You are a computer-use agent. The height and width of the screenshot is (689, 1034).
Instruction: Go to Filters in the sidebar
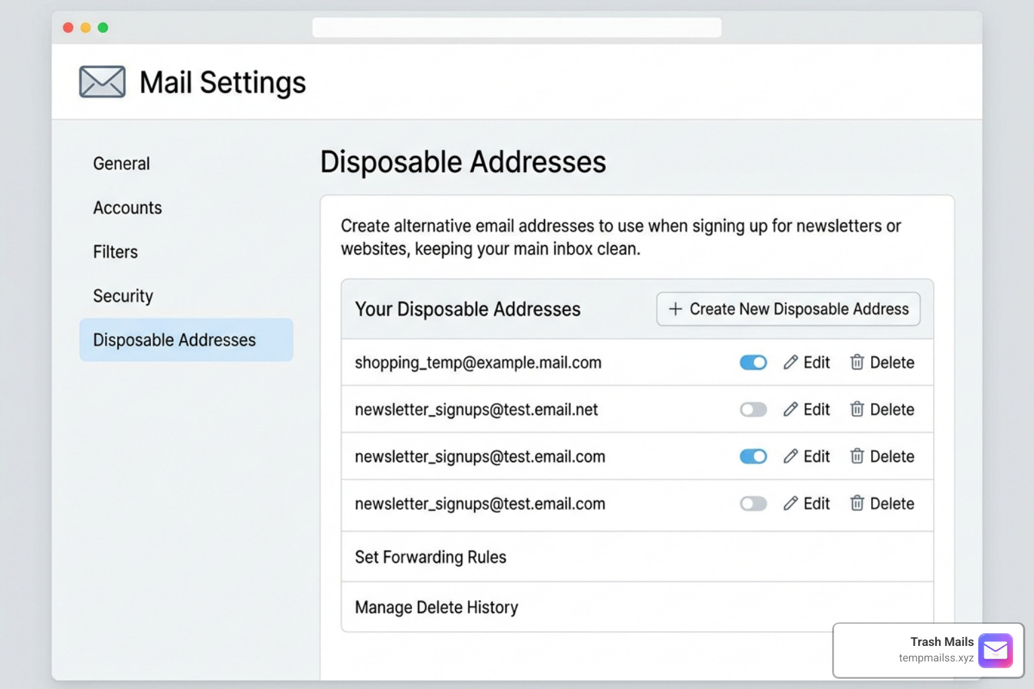115,252
